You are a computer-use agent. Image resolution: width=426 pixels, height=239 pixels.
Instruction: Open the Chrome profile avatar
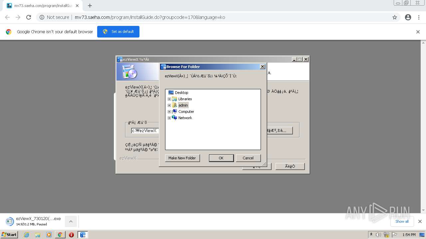(x=408, y=17)
